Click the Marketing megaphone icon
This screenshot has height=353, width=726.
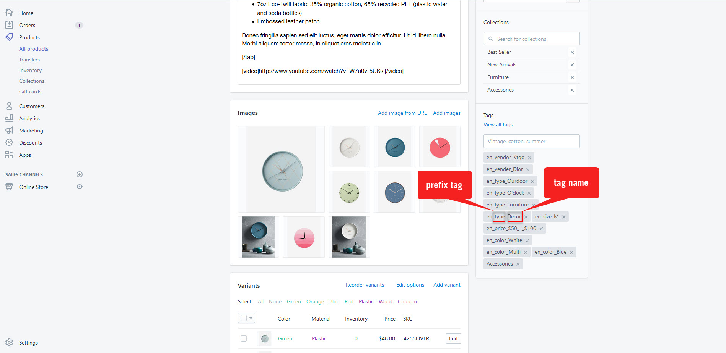(9, 130)
